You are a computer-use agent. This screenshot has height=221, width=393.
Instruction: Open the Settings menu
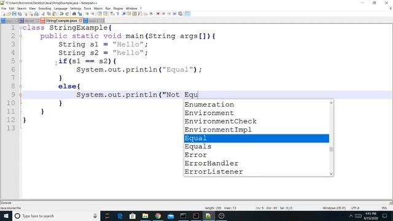[x=76, y=9]
